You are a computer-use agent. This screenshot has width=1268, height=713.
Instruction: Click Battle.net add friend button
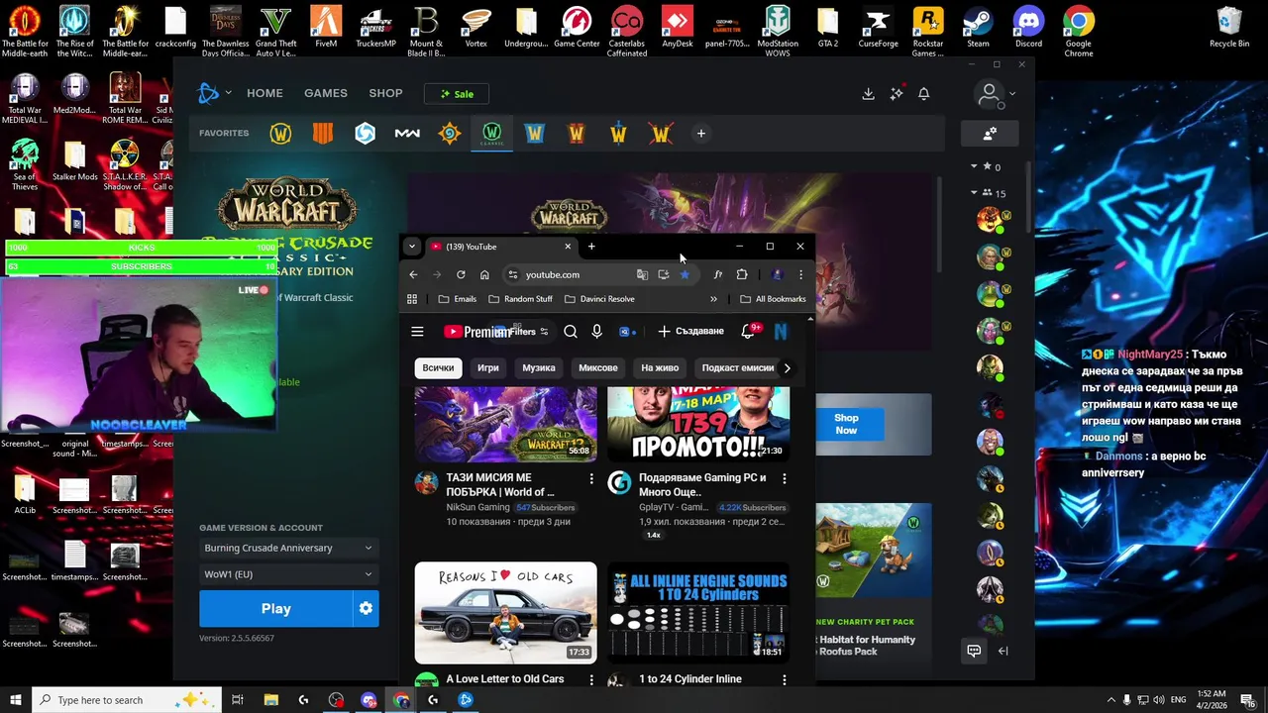tap(989, 134)
